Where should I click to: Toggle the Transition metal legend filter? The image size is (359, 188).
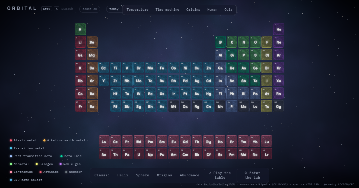coord(27,148)
